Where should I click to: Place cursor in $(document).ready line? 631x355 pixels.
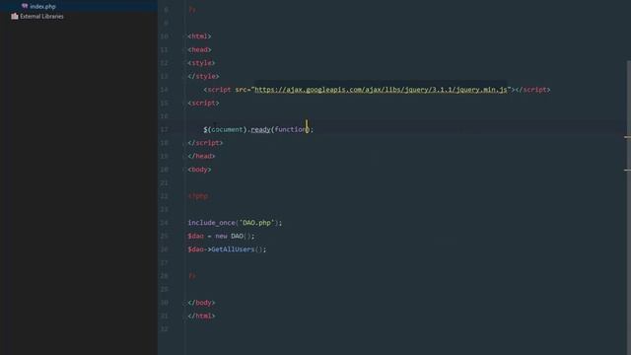(258, 129)
